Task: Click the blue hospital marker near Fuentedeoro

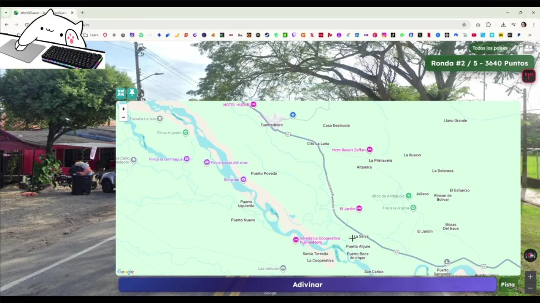Action: point(293,115)
